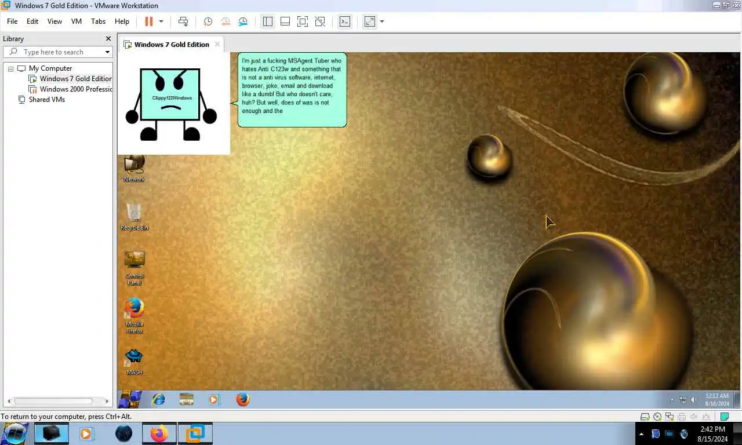Click the network adapter status icon
Screen dimensions: 742x445
click(x=670, y=417)
